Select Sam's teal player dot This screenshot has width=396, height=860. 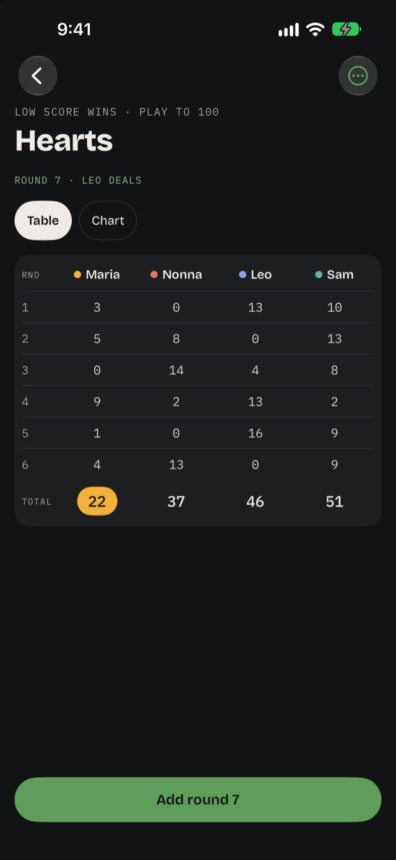[319, 275]
